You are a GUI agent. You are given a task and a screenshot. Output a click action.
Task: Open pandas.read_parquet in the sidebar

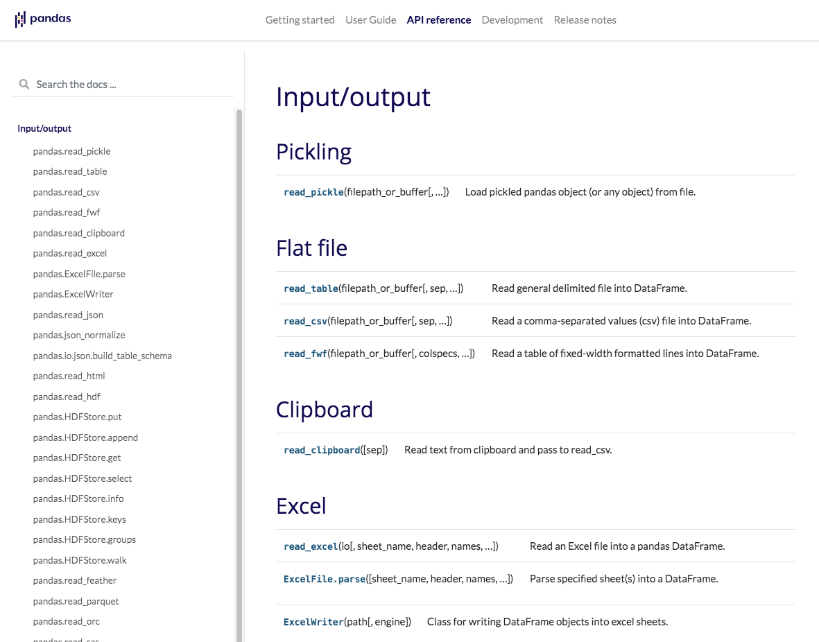[76, 601]
